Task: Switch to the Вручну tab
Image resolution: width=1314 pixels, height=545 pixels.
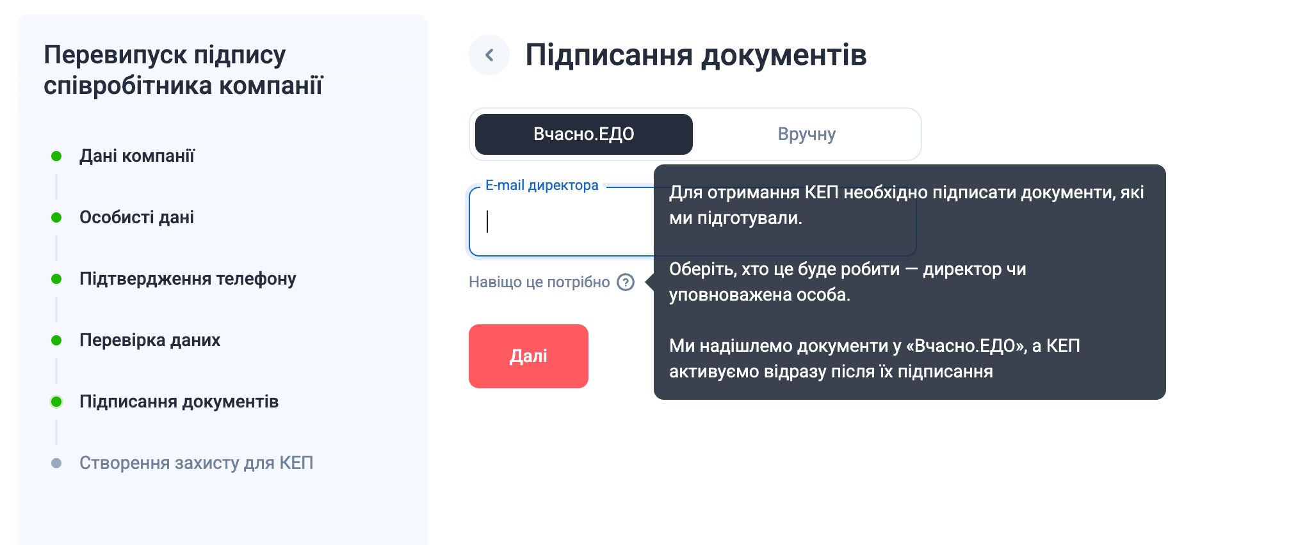Action: [x=807, y=134]
